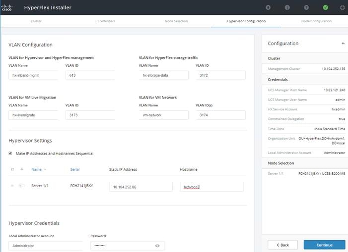Click the locator LED column icon
348x252 pixels.
pyautogui.click(x=22, y=169)
